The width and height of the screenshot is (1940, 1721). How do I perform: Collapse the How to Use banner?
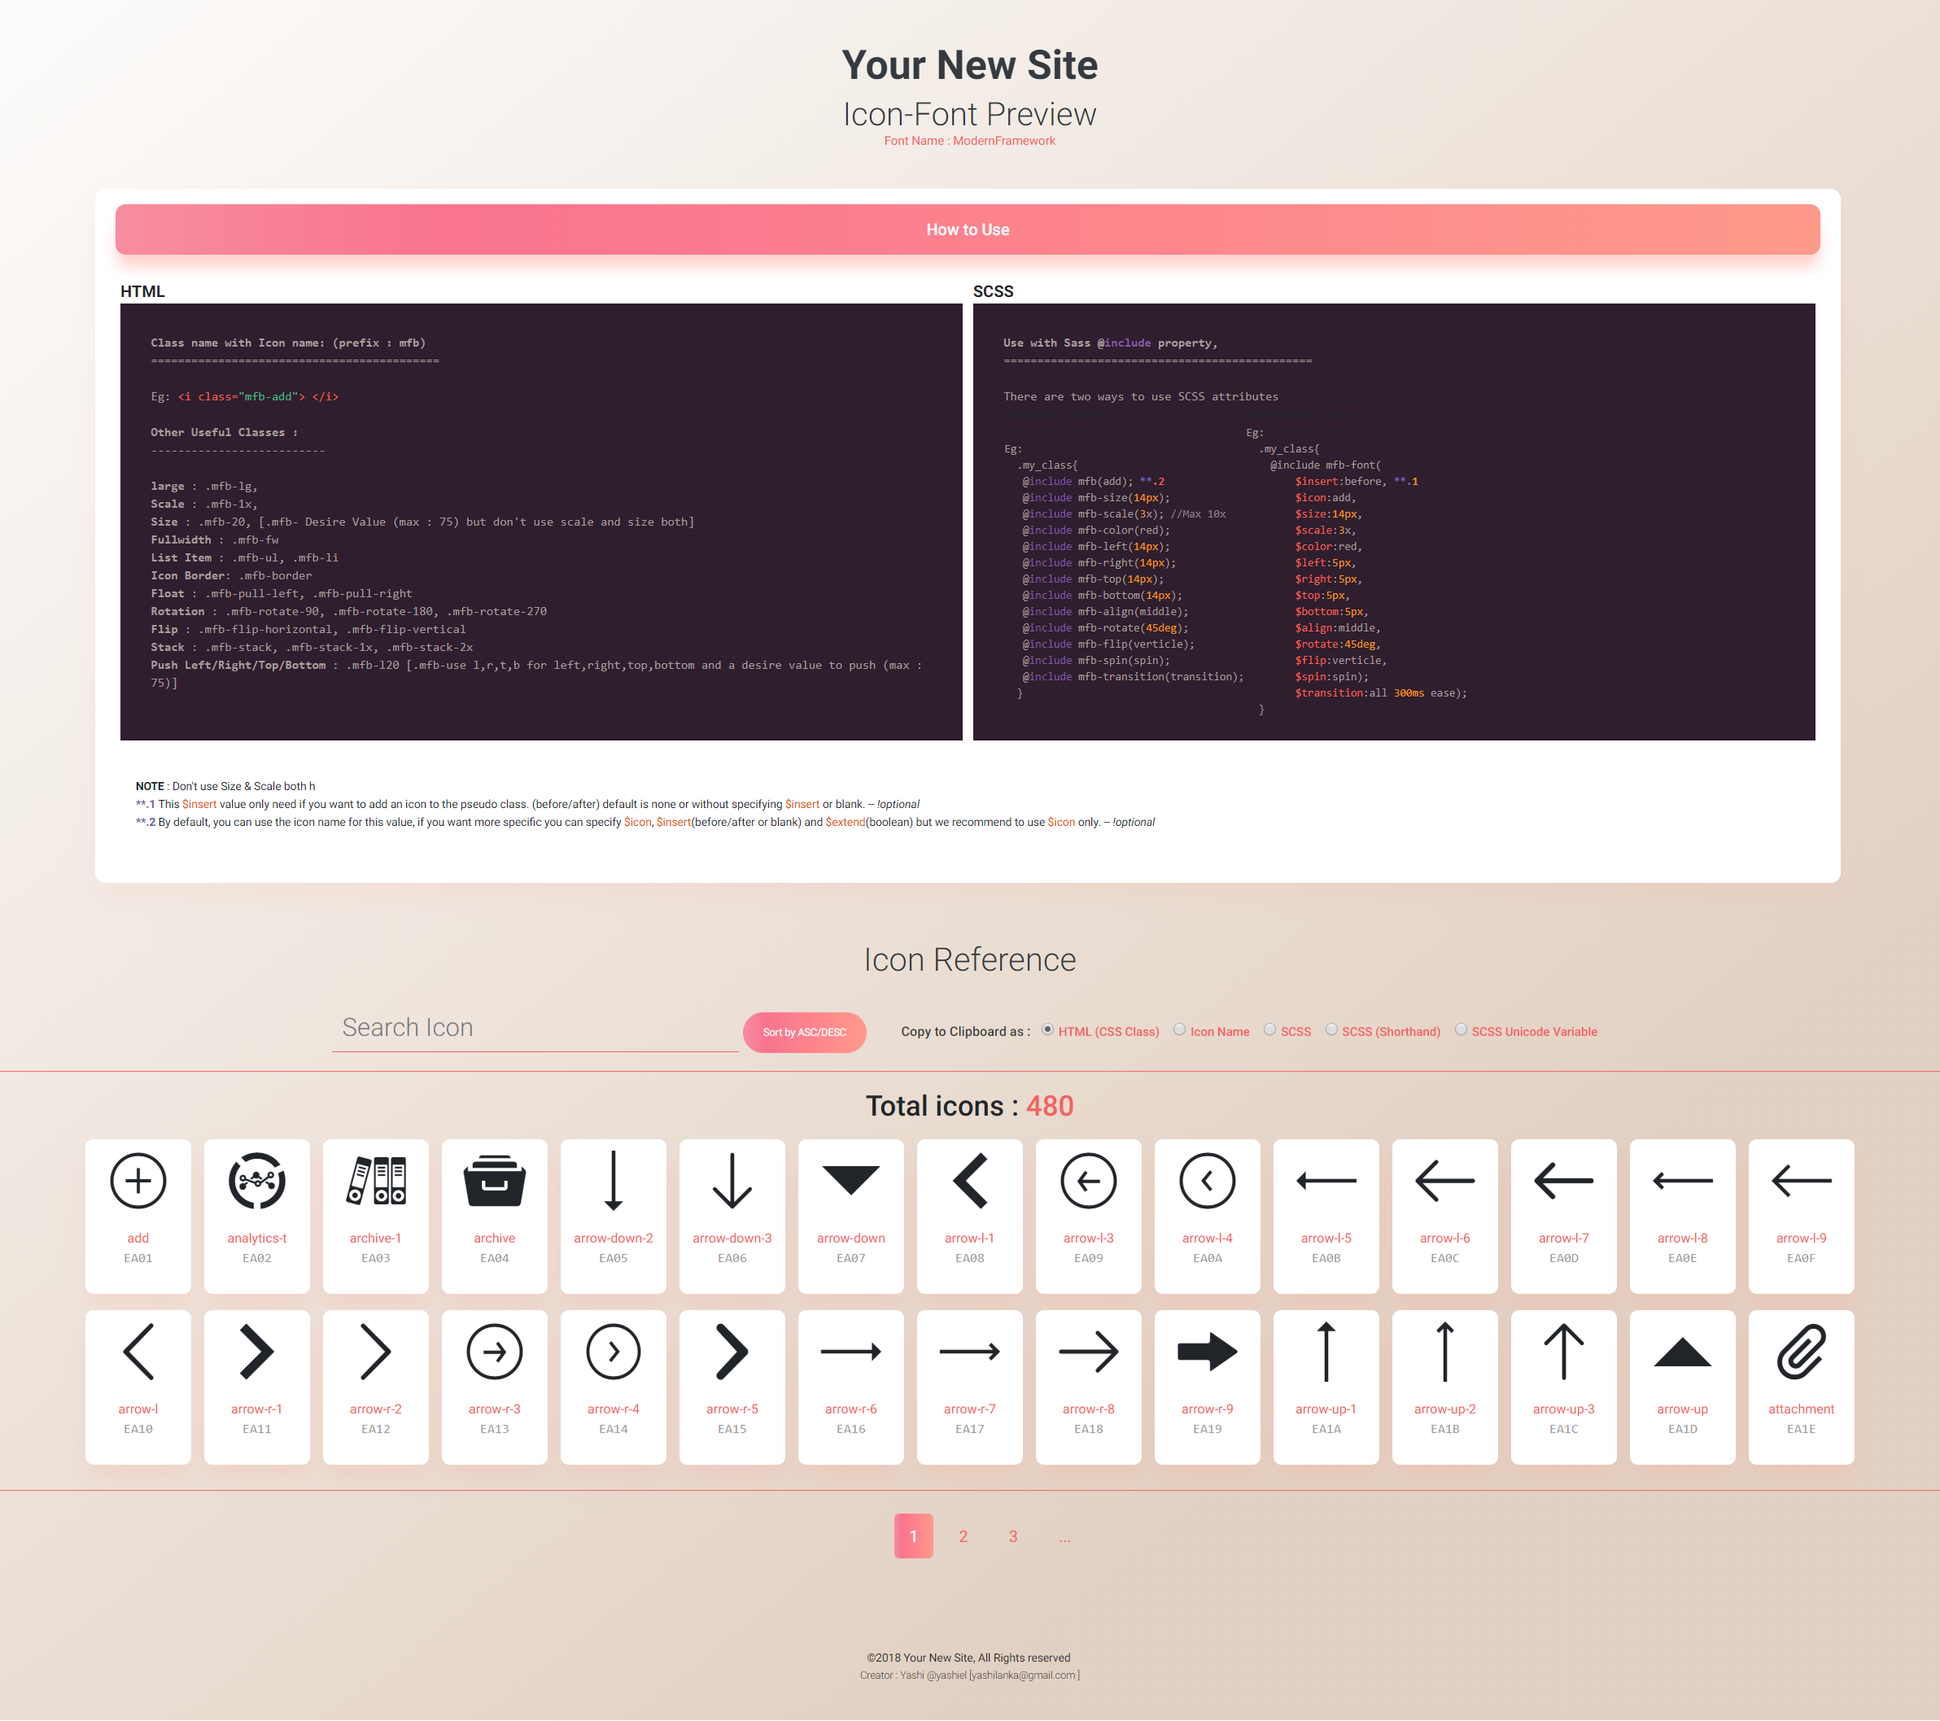(x=968, y=229)
